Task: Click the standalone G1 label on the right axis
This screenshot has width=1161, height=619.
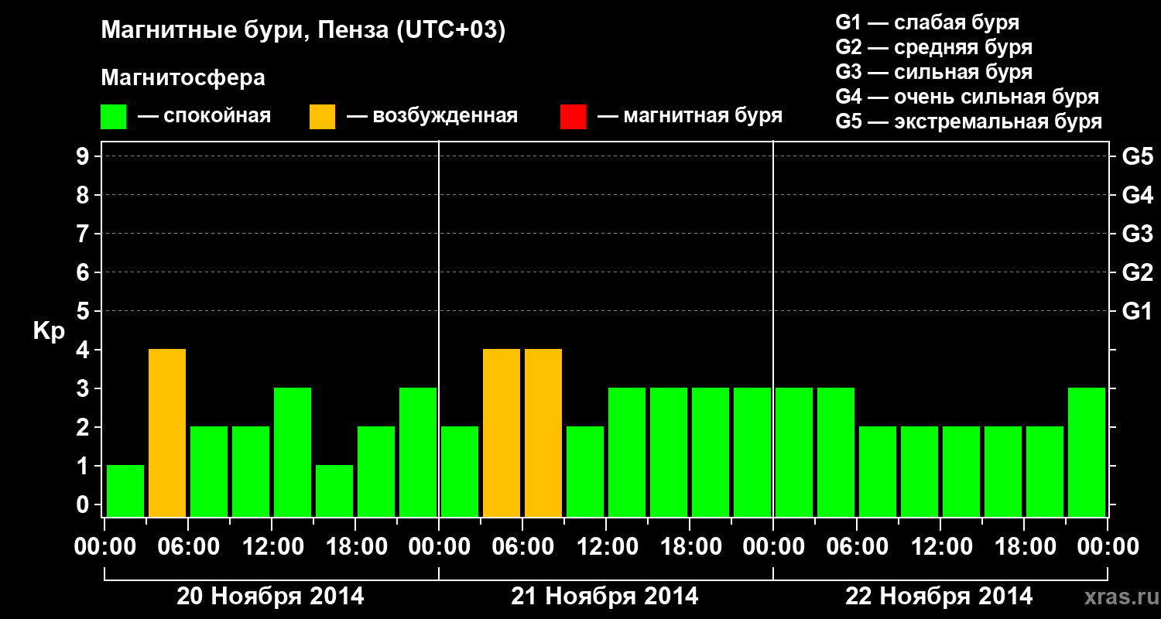Action: [x=1137, y=311]
